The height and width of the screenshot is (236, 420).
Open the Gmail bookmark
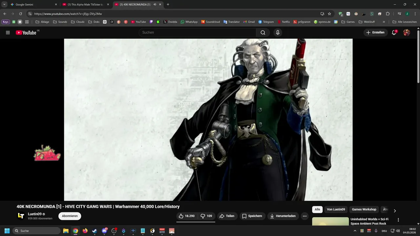(x=249, y=22)
